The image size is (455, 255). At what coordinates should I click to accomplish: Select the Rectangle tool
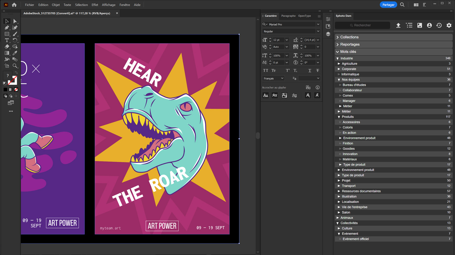point(7,34)
